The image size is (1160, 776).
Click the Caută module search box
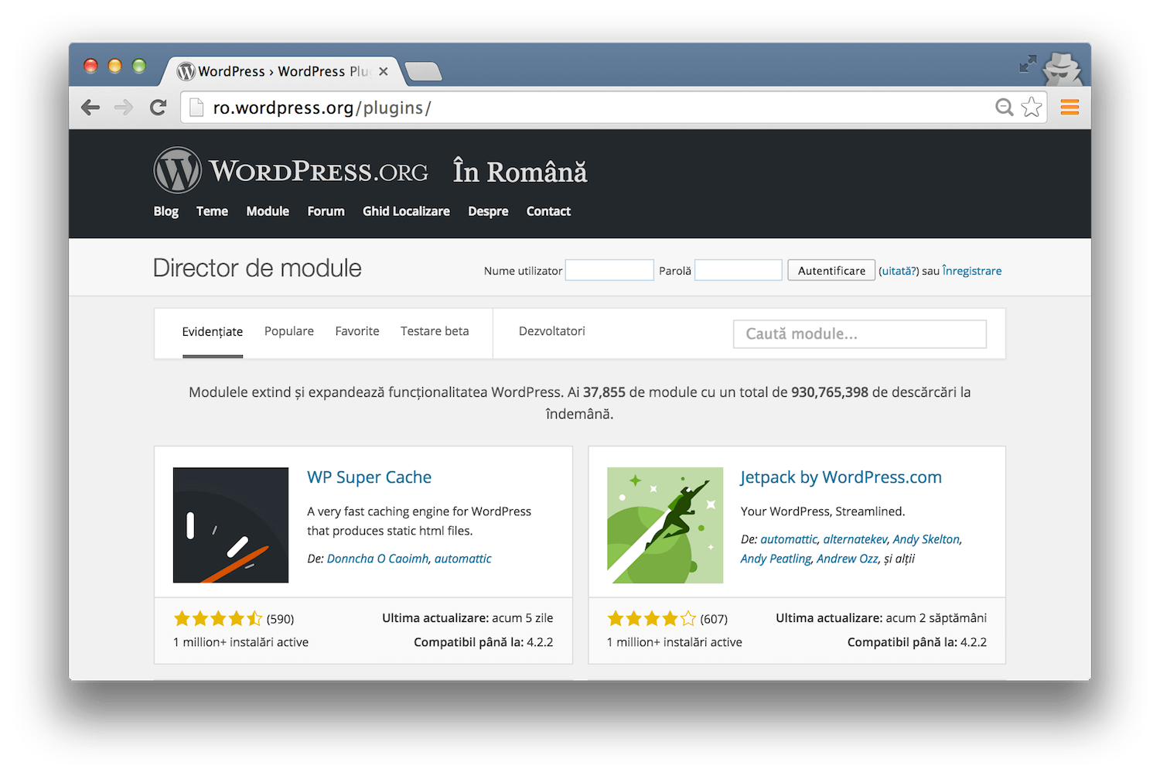click(x=860, y=334)
